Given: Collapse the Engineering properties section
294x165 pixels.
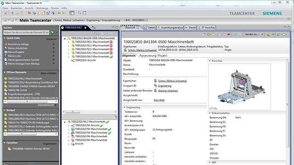Looking at the screenshot, I should 124,107.
